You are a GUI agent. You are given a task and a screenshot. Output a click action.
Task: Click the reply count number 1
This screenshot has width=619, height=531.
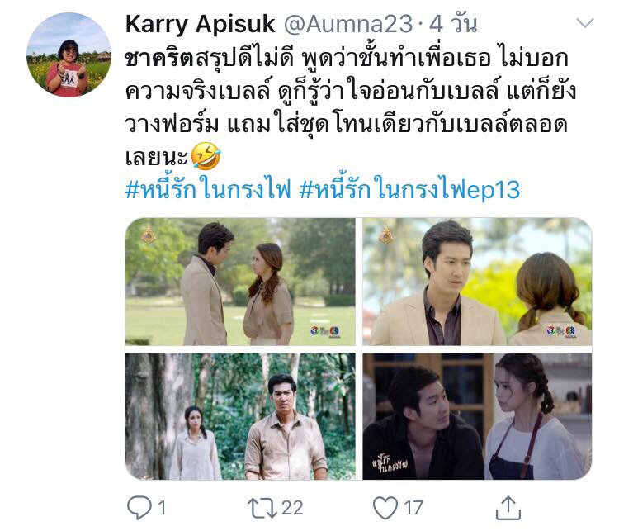tap(162, 508)
